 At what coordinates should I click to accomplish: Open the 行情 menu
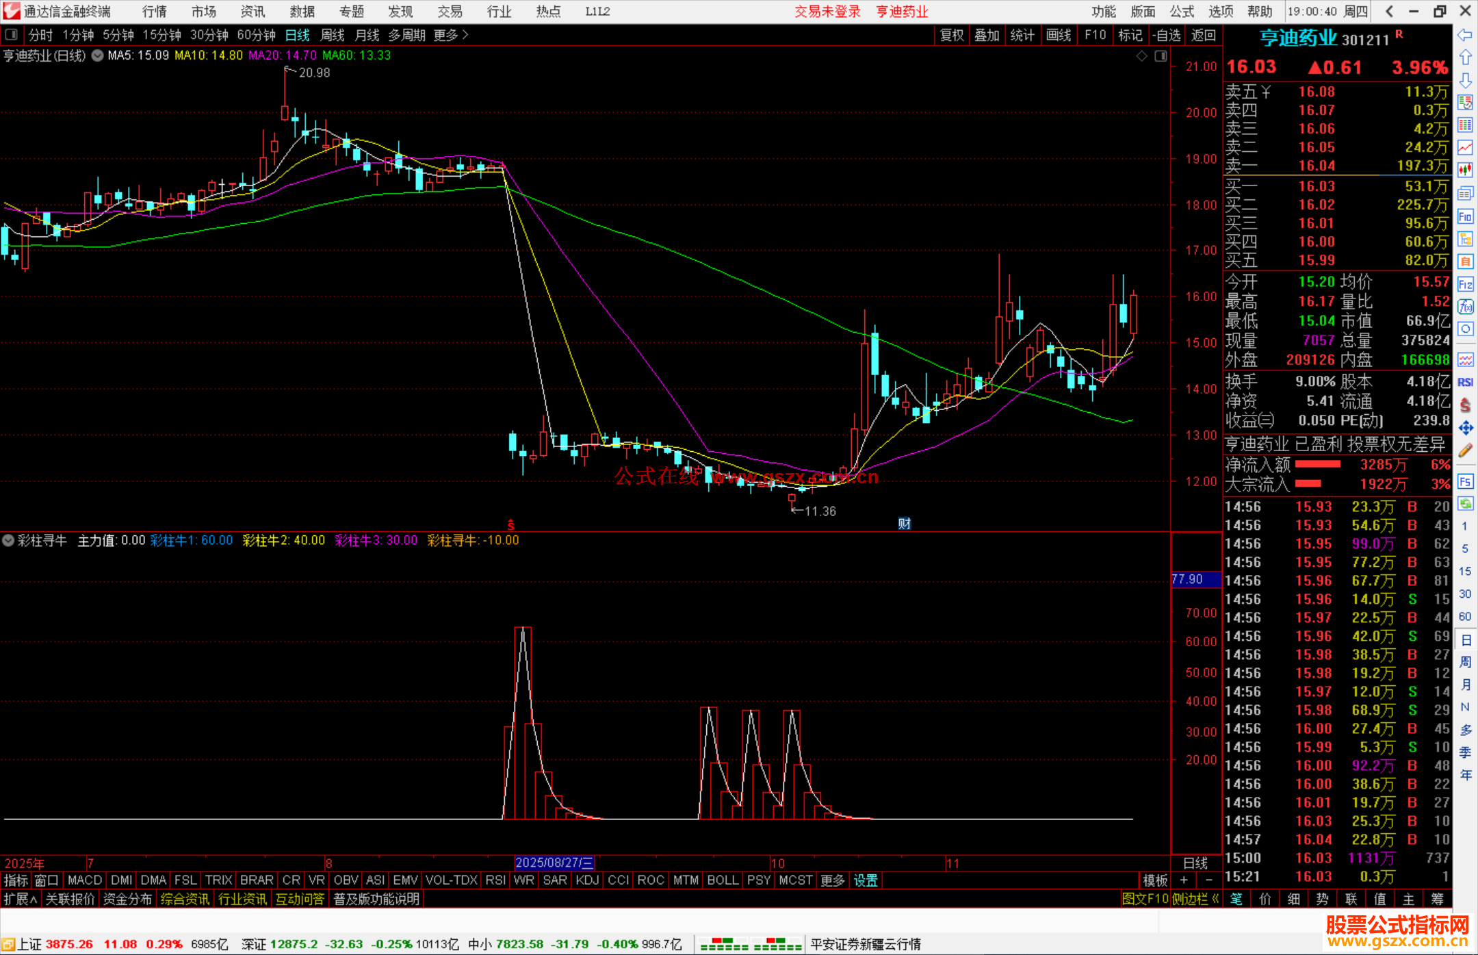point(154,12)
